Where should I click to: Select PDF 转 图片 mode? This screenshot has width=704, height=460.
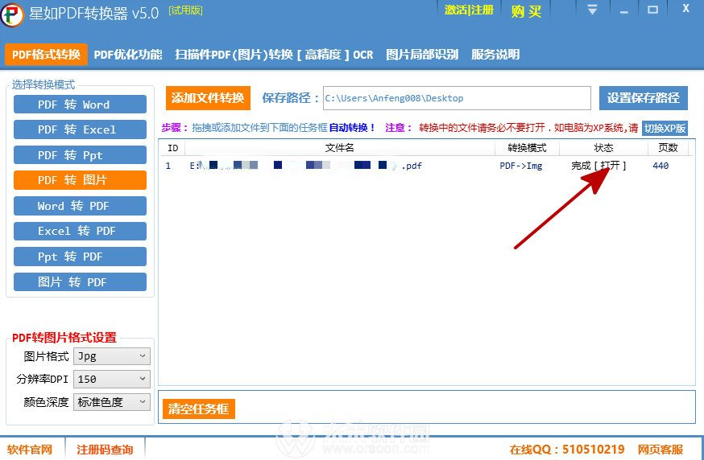(80, 180)
